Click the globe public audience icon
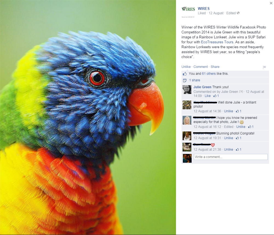 click(x=238, y=13)
